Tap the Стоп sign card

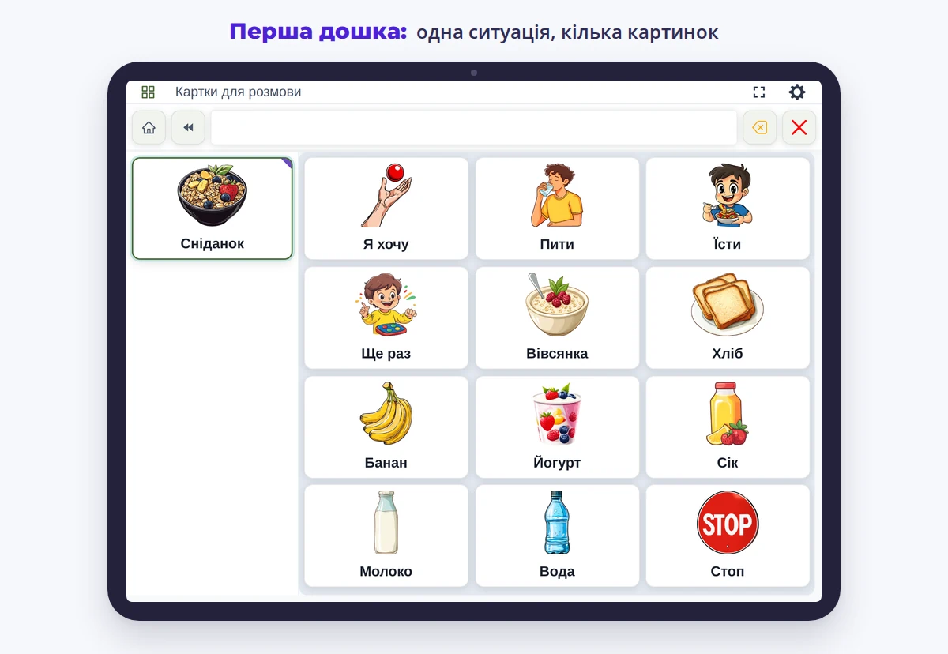pyautogui.click(x=728, y=536)
